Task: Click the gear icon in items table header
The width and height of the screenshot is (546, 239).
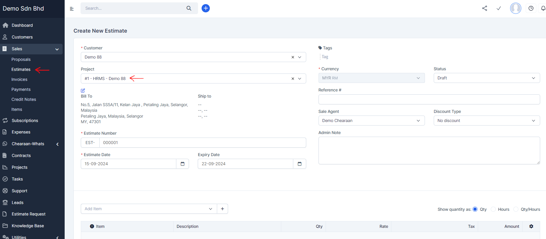Action: point(531,226)
